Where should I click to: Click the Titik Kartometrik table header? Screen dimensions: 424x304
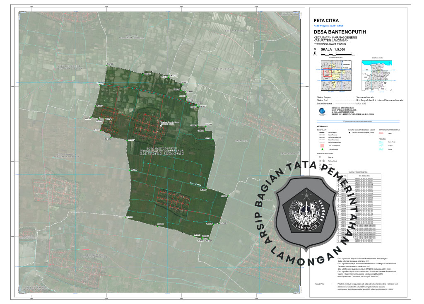pos(364,176)
